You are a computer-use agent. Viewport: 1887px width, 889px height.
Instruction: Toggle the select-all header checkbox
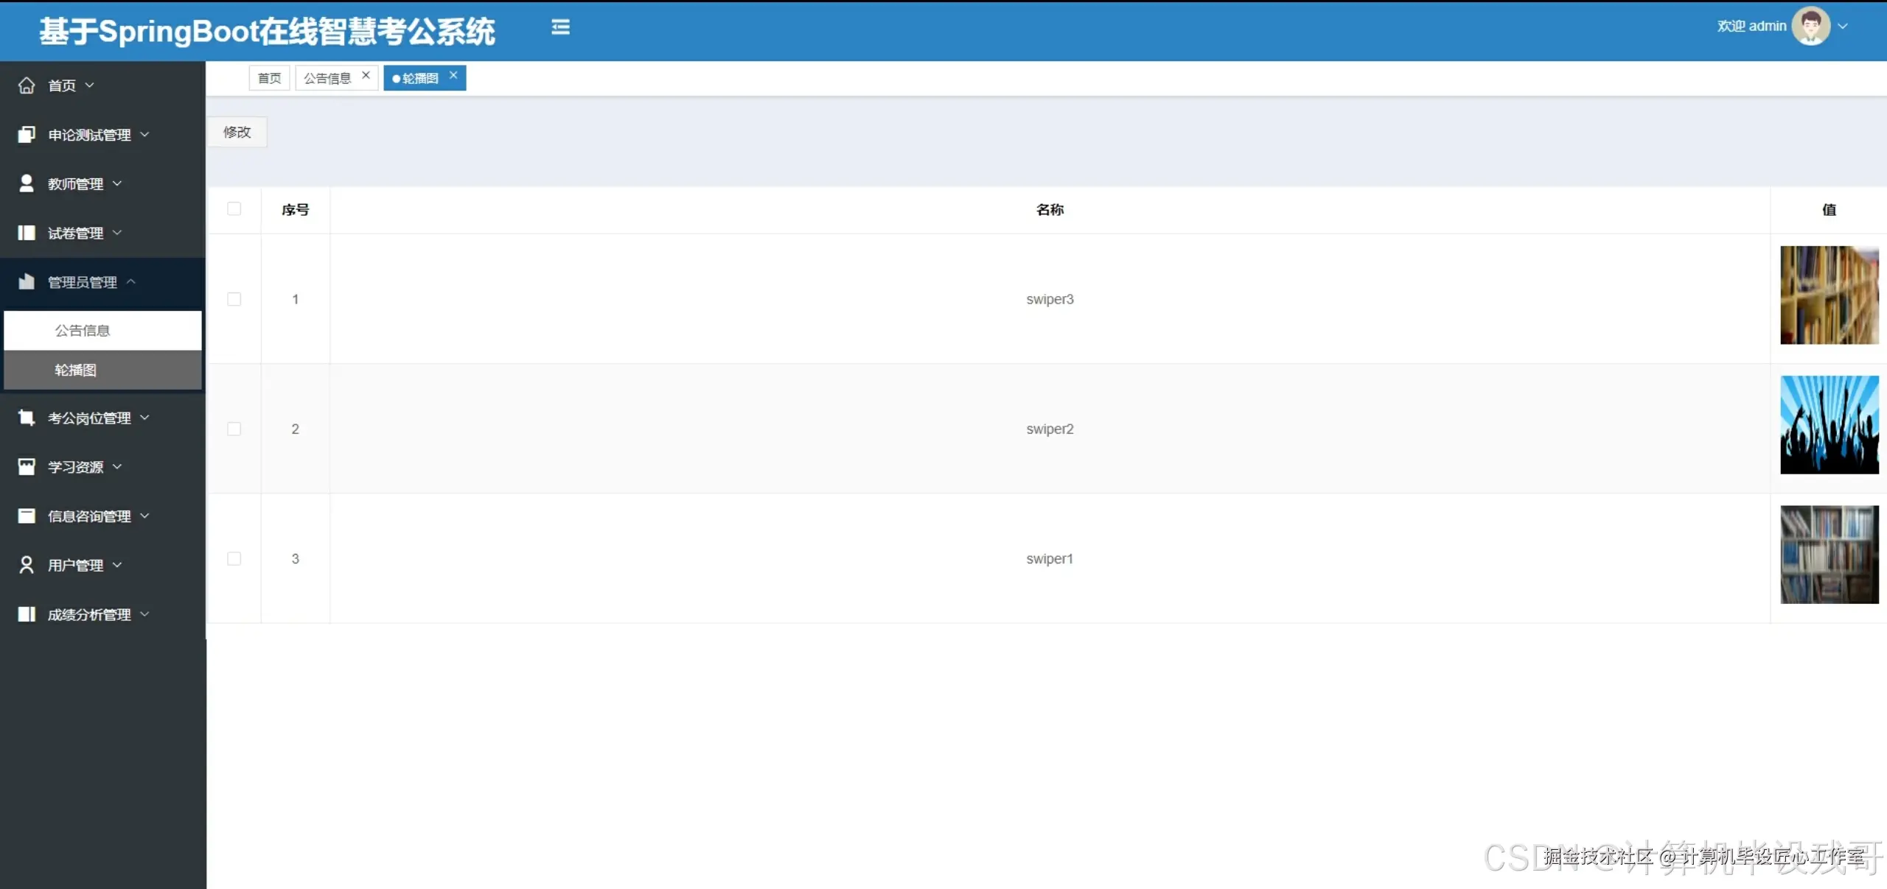(234, 209)
